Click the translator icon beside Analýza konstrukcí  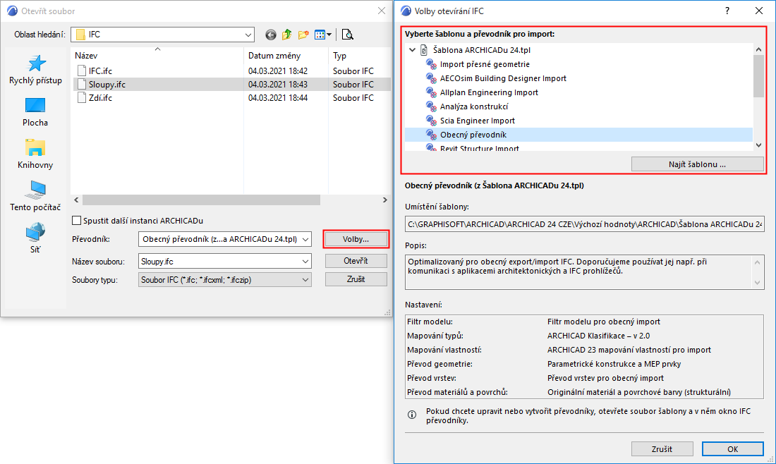(x=431, y=106)
